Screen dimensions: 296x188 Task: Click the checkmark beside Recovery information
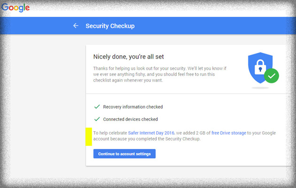(97, 107)
